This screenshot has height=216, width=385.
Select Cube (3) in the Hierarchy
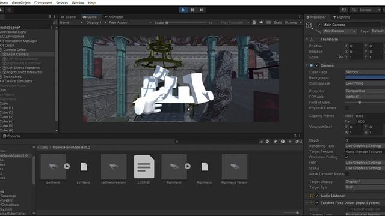[x=7, y=117]
